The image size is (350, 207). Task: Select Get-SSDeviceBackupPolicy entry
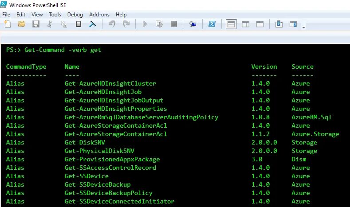[x=109, y=193]
